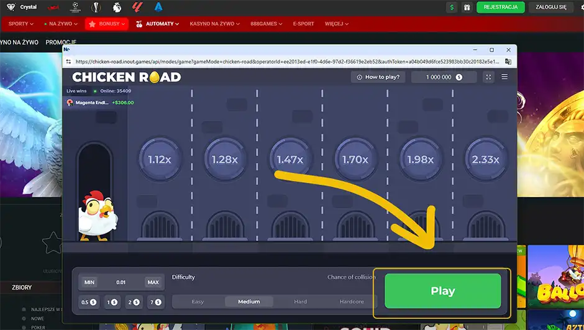Click the 1.47x multiplier manhole
This screenshot has width=584, height=330.
click(x=290, y=159)
